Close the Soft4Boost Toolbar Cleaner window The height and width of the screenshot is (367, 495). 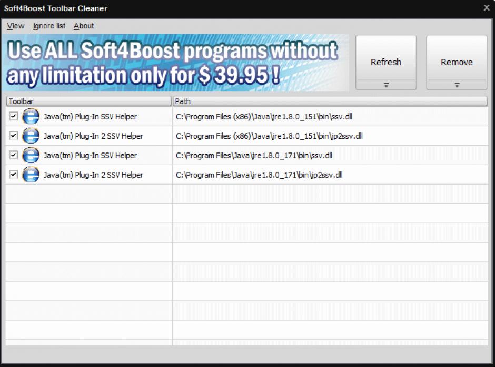click(x=487, y=7)
